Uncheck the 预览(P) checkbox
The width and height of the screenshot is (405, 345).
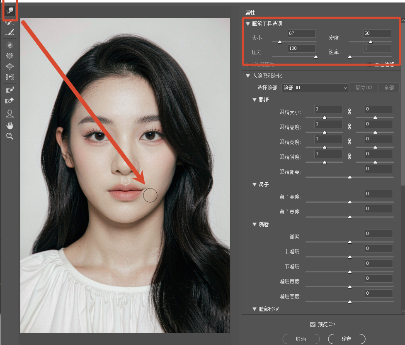(x=313, y=324)
